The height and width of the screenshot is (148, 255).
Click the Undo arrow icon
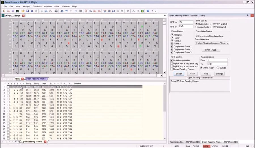66,11
